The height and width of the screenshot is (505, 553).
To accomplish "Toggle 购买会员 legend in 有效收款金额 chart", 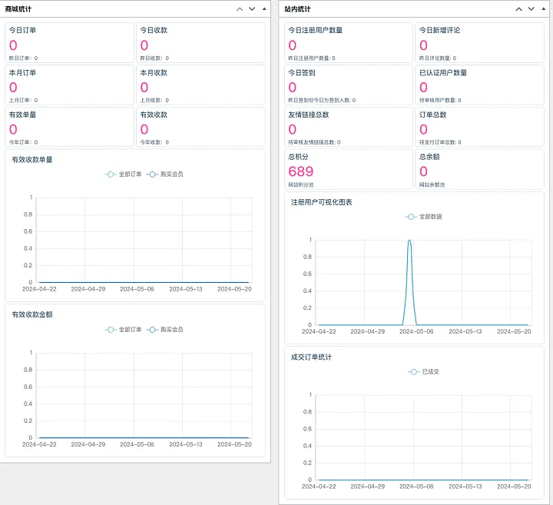I will [x=164, y=330].
